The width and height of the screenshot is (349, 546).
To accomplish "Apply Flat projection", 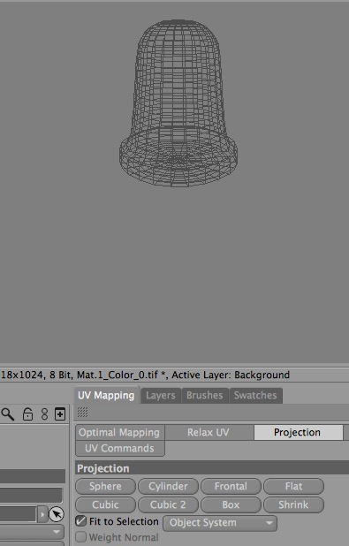I will pyautogui.click(x=293, y=487).
